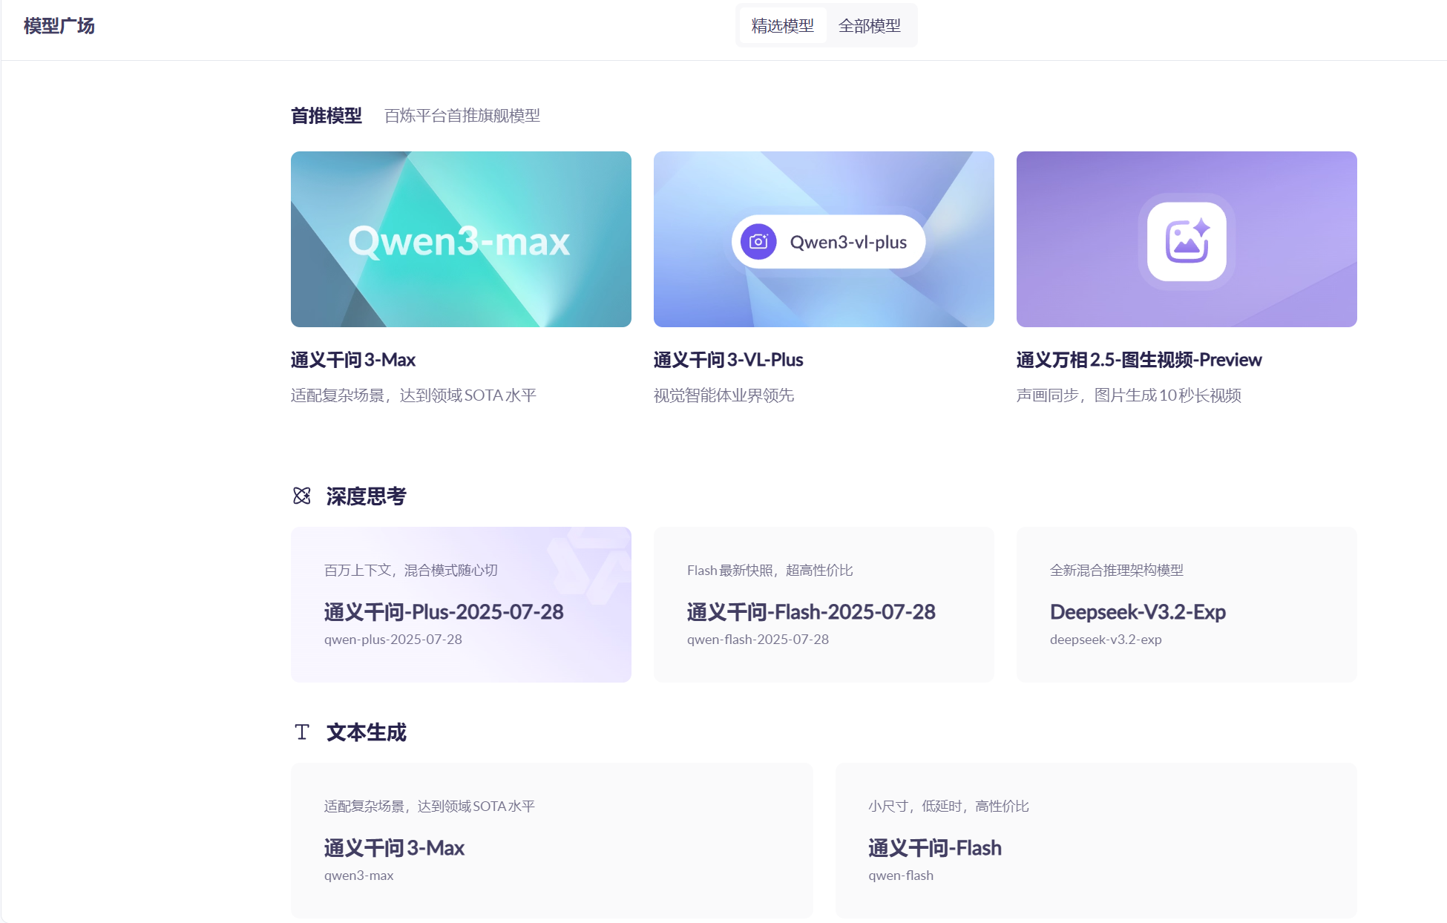The image size is (1447, 923).
Task: Select the qwen-plus-2025-07-28 model identifier
Action: pyautogui.click(x=393, y=639)
